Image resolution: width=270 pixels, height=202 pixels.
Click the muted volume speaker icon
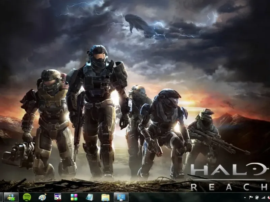click(x=269, y=198)
